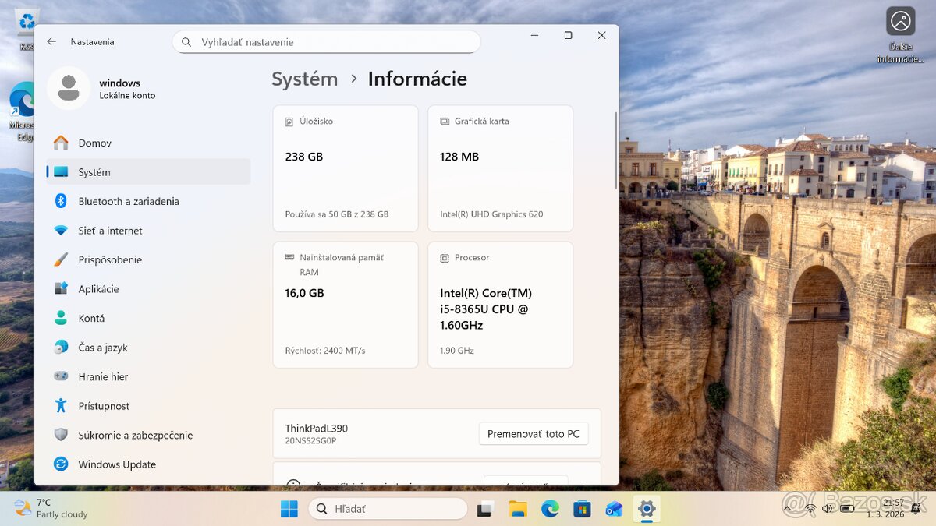
Task: Click the user account avatar
Action: 69,88
